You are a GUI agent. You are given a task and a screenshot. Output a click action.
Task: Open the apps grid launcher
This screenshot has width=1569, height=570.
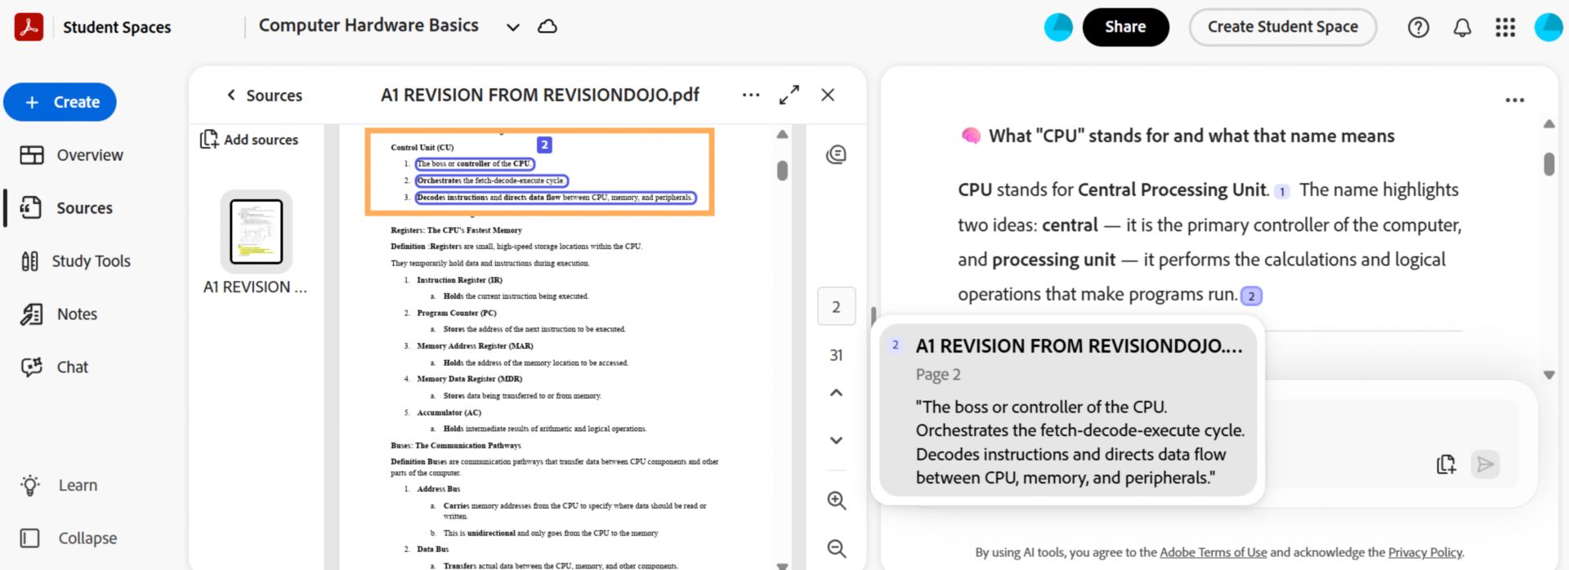click(x=1505, y=27)
